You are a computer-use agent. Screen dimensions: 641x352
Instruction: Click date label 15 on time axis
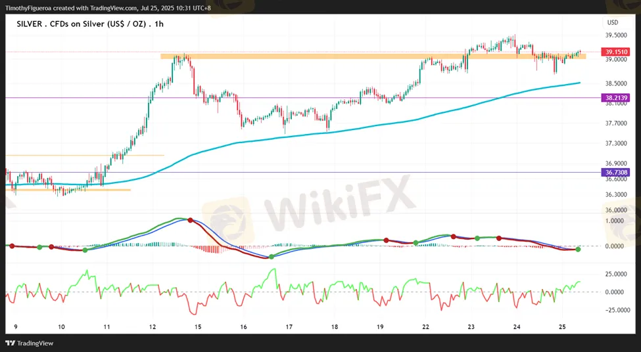tap(199, 327)
